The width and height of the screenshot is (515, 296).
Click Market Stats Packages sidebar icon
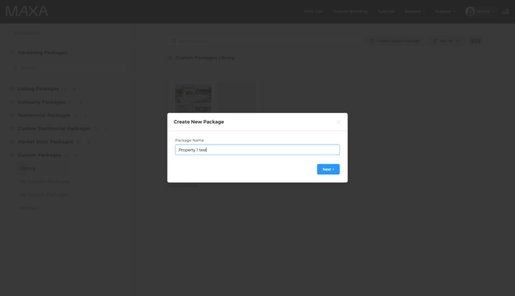(x=12, y=142)
